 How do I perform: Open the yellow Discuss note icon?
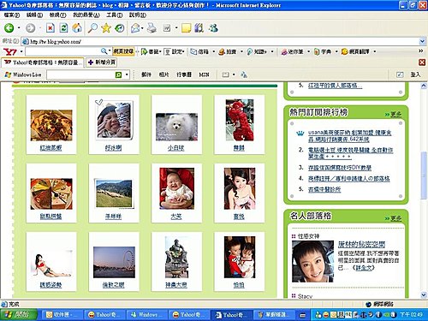coord(186,28)
